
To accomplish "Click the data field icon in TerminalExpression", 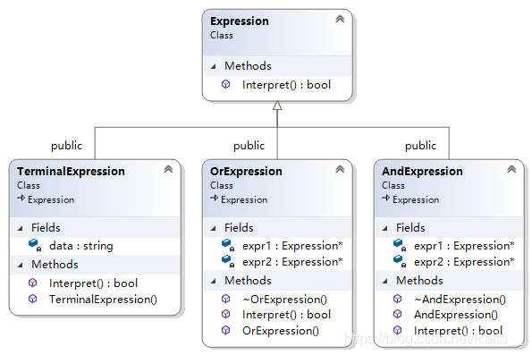I will click(x=35, y=245).
